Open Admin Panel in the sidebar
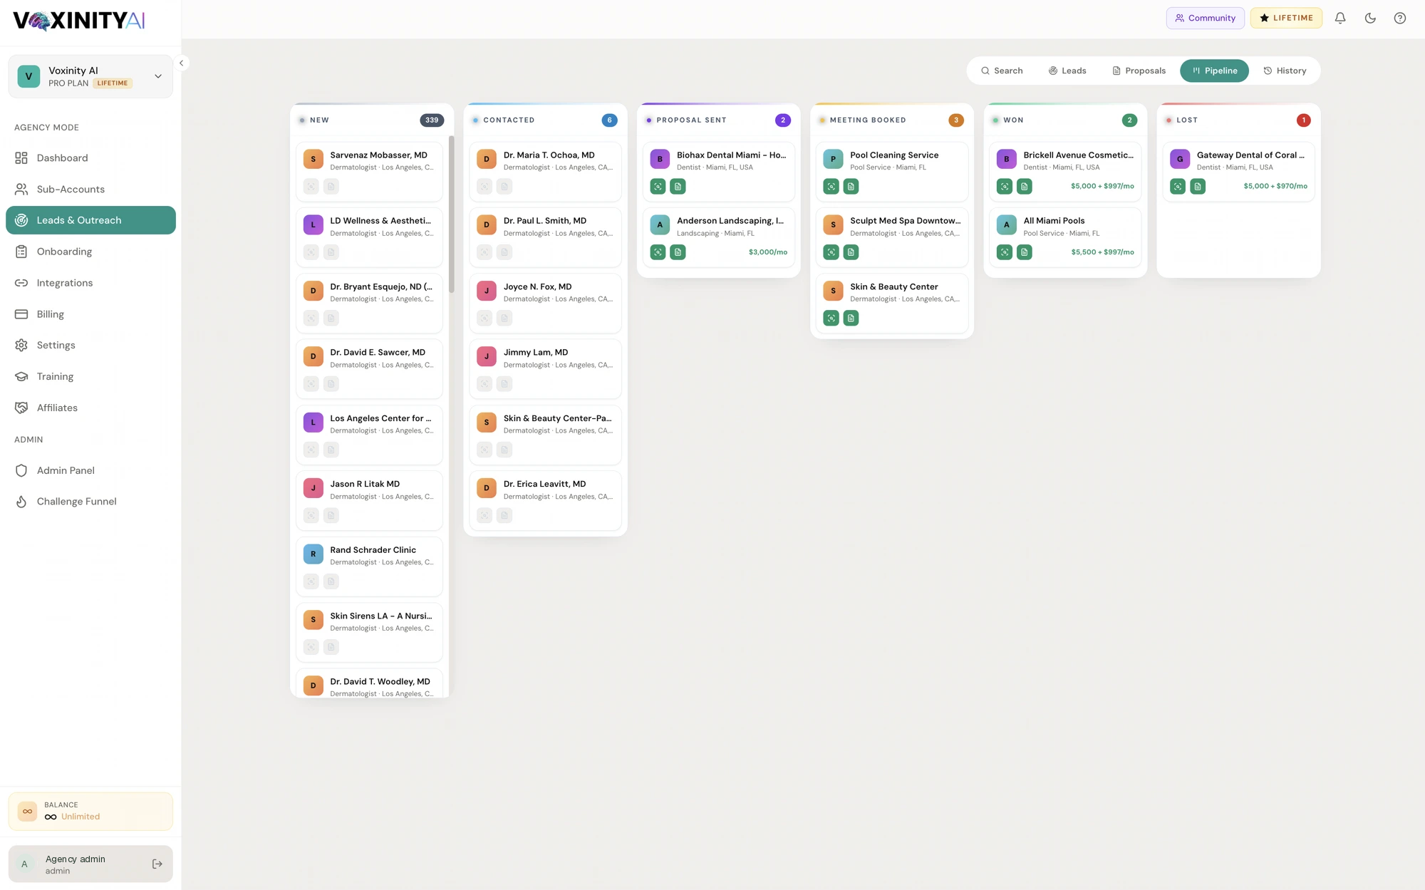 90,470
